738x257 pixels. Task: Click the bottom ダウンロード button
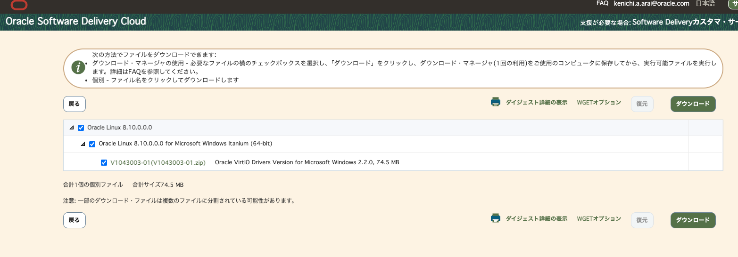(693, 220)
